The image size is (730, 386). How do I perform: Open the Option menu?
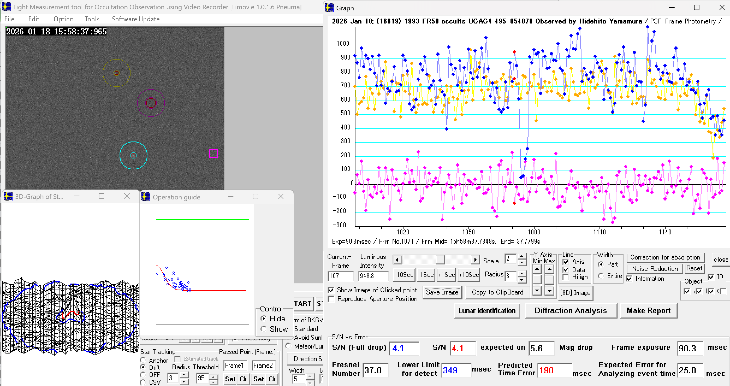(x=64, y=19)
